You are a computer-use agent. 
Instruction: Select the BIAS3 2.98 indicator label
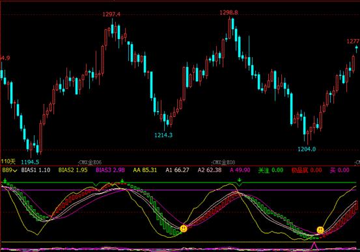point(110,170)
